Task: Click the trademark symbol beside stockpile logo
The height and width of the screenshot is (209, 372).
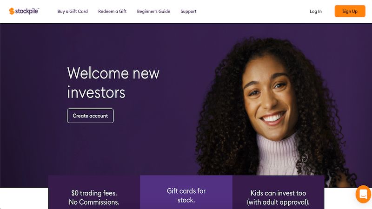Action: pos(39,8)
